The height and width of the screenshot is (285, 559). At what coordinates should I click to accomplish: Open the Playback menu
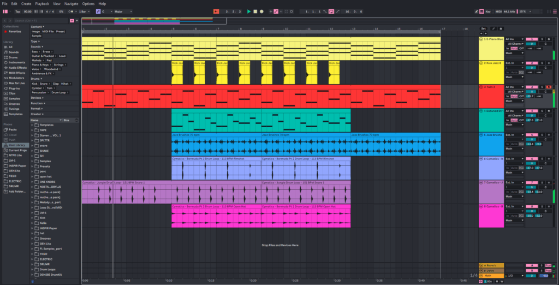[x=42, y=3]
